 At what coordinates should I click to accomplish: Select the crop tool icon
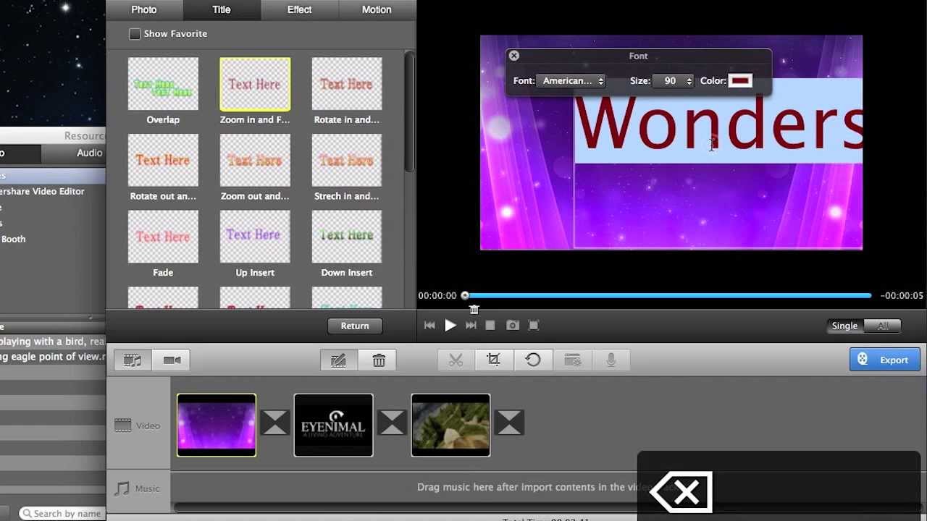coord(494,360)
